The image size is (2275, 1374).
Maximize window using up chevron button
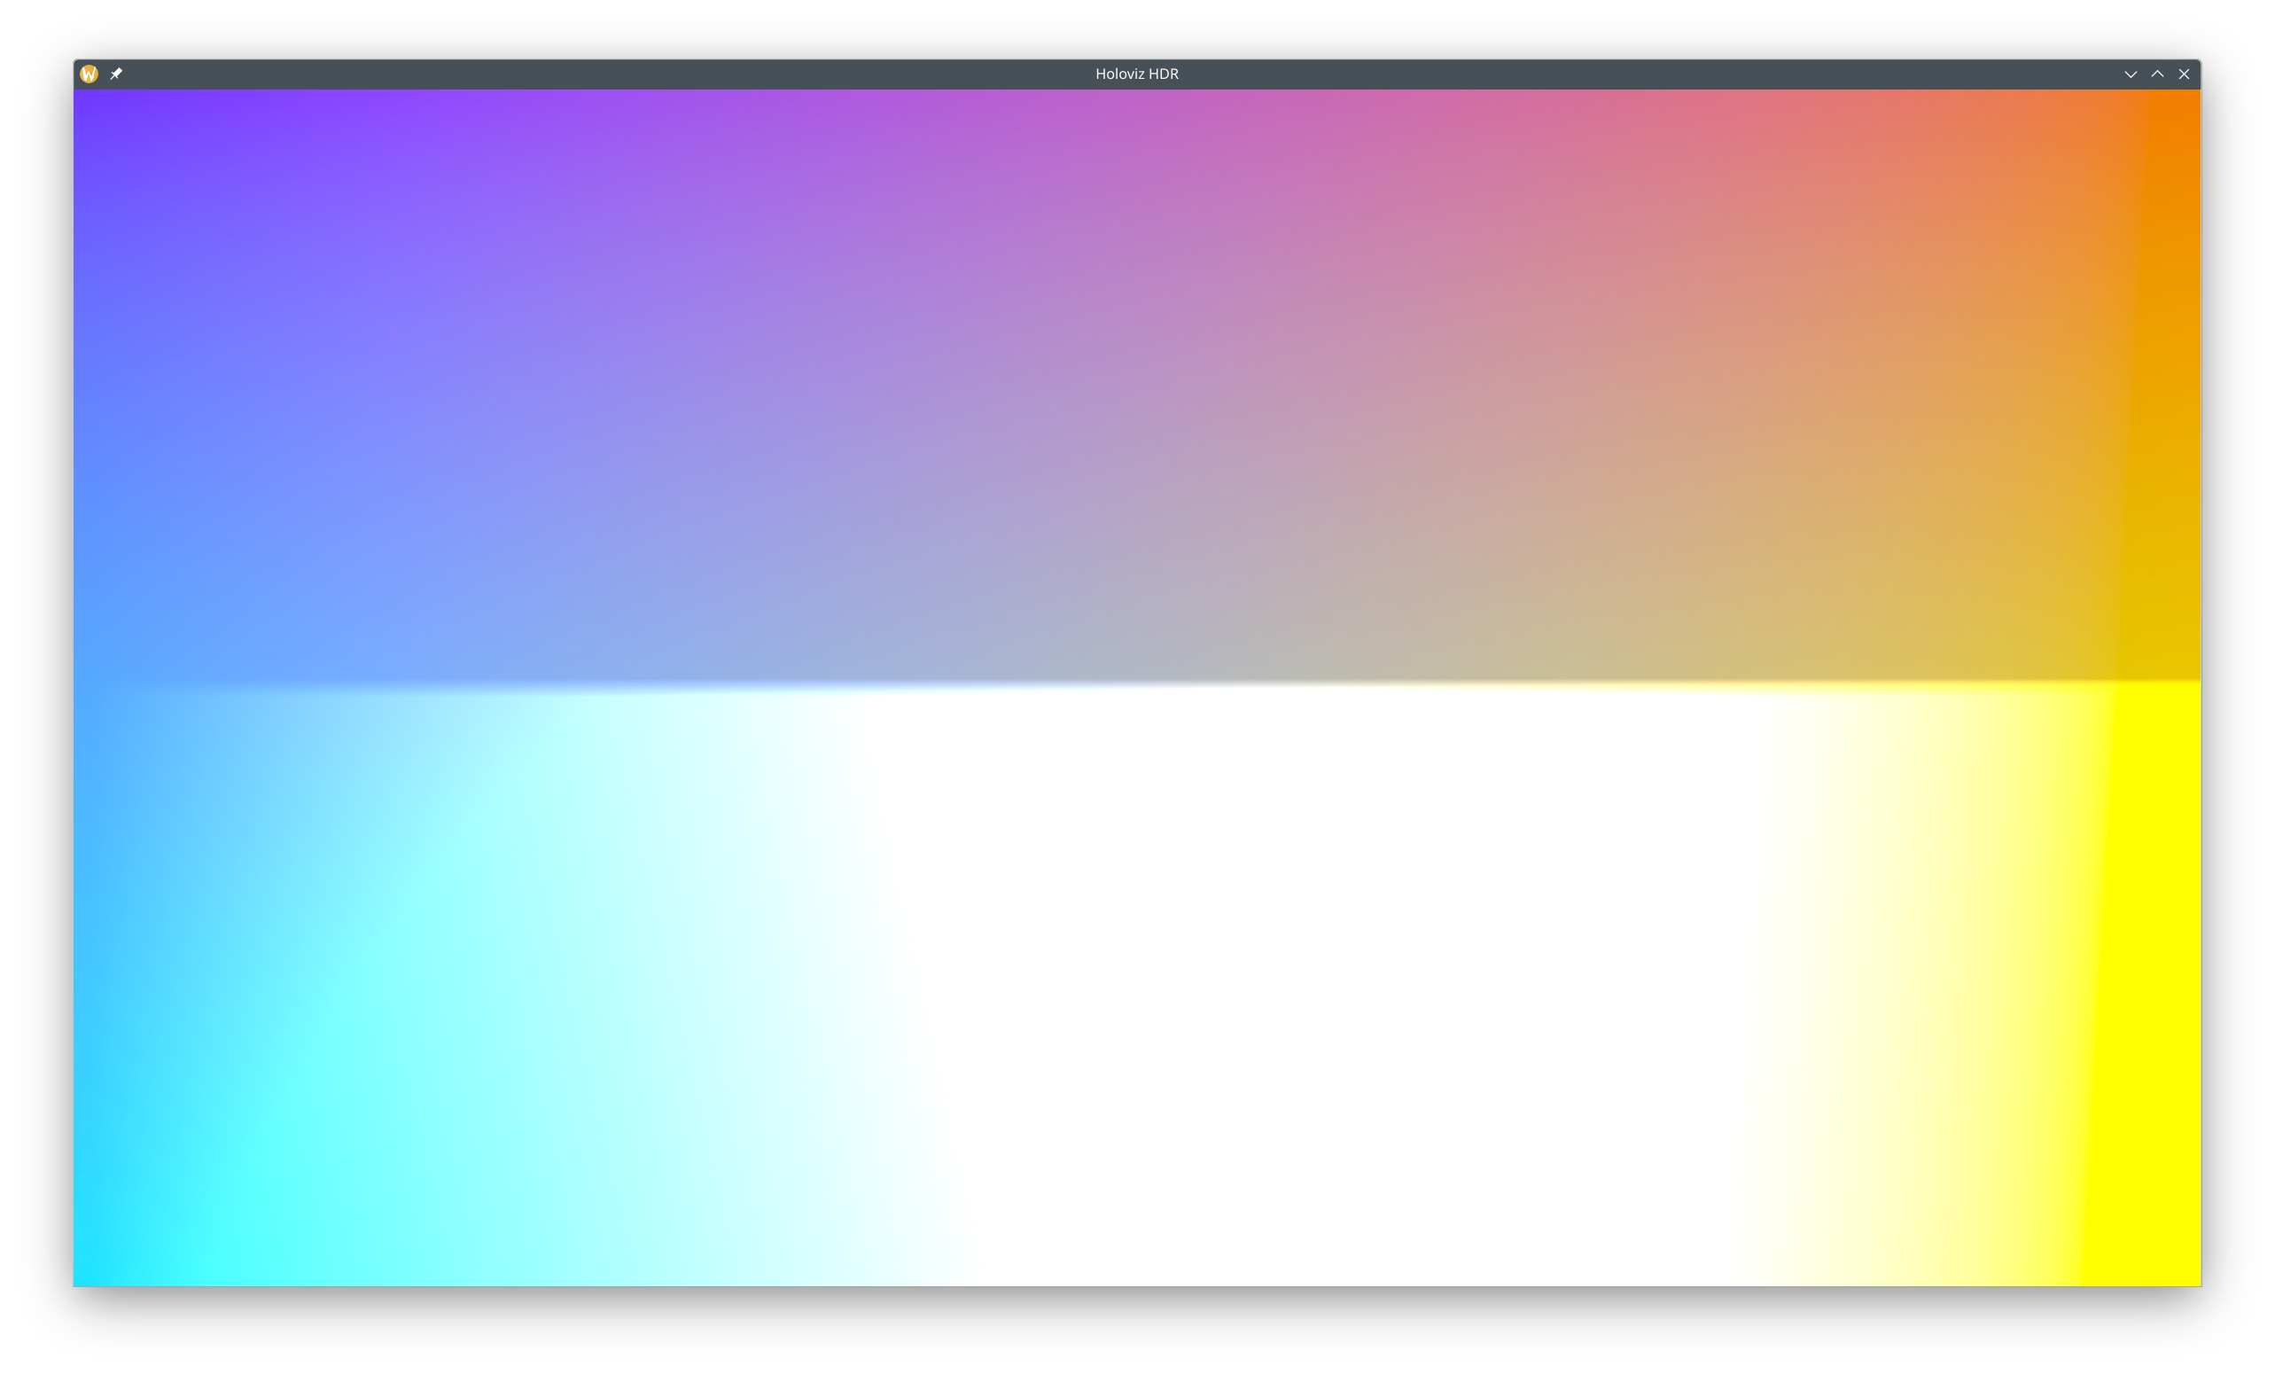tap(2157, 74)
